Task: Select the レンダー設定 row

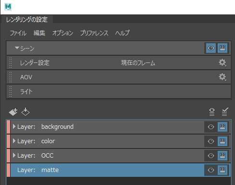Action: pyautogui.click(x=119, y=62)
